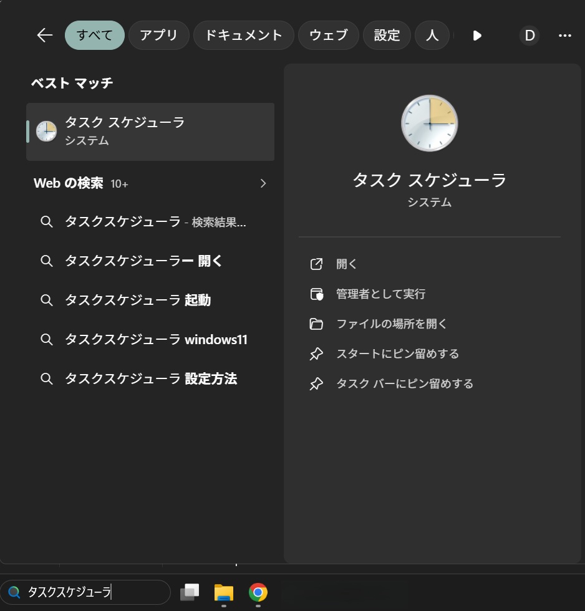This screenshot has width=585, height=611.
Task: Open the D user account avatar
Action: (x=529, y=36)
